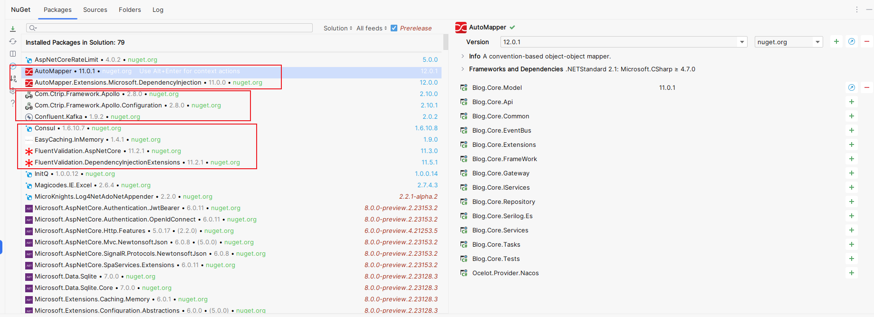Click the sort alphabetically icon in sidebar
Screen dimensions: 874x317
pyautogui.click(x=13, y=78)
